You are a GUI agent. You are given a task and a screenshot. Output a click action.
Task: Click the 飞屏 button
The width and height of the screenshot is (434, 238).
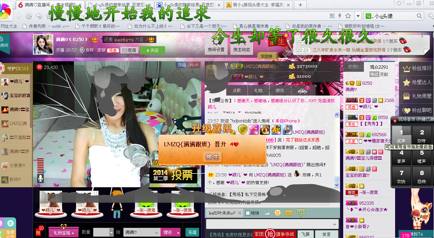pyautogui.click(x=305, y=234)
